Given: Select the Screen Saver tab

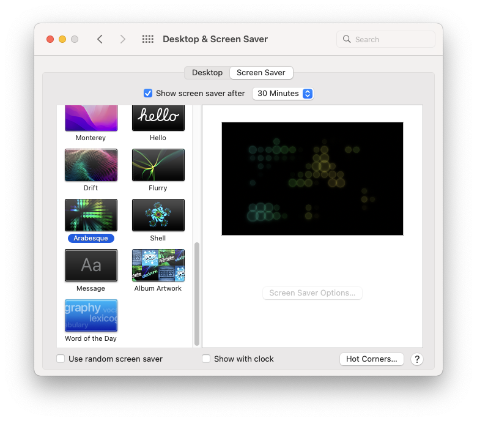Looking at the screenshot, I should [261, 73].
